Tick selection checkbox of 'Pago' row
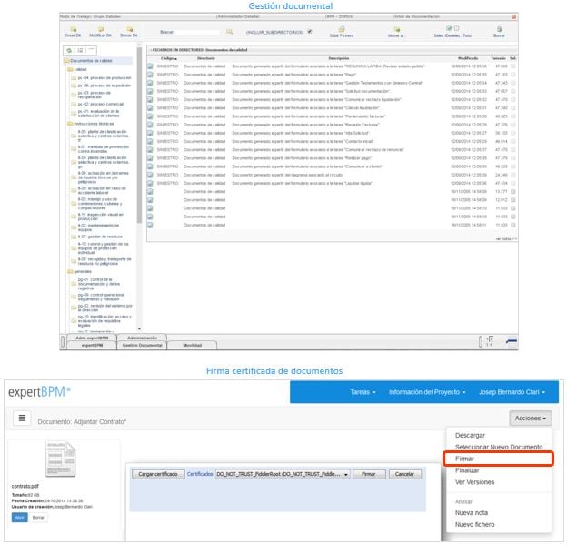This screenshot has height=545, width=567. pos(513,75)
